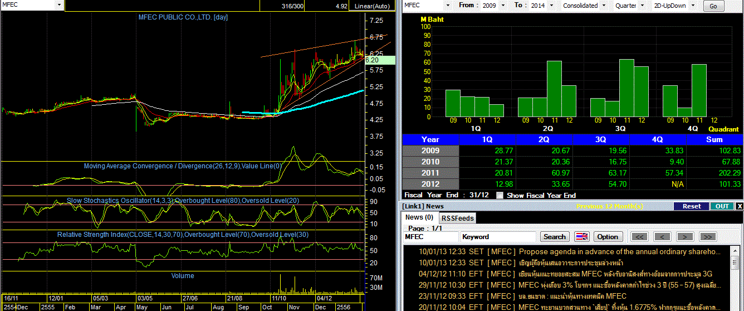744x311 pixels.
Task: Select the 2011 year row header
Action: point(430,173)
